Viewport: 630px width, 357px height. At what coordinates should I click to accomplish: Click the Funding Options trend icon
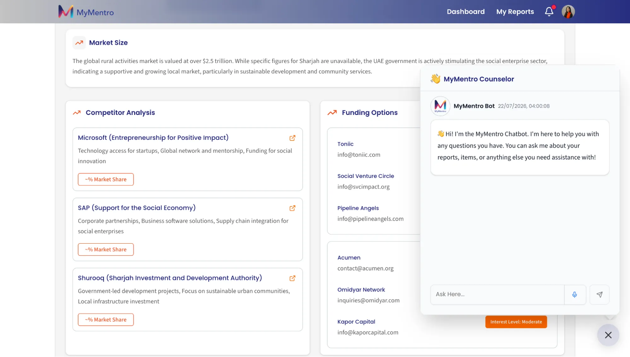click(x=332, y=113)
